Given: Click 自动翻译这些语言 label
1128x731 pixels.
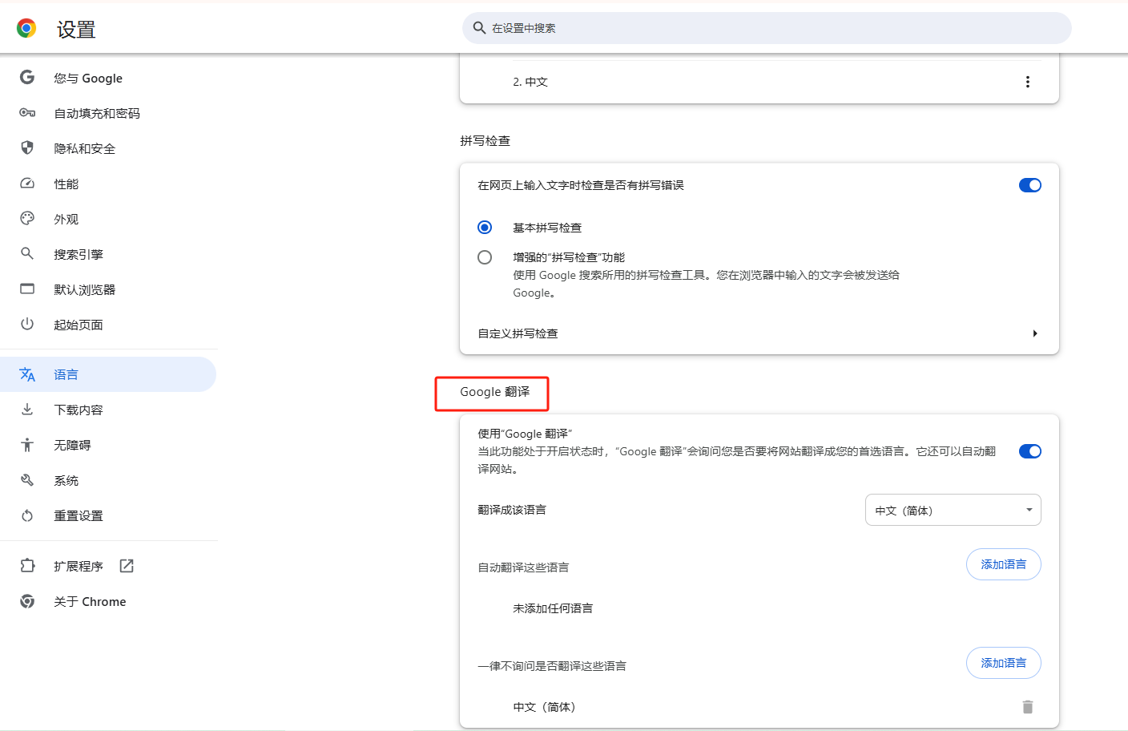Looking at the screenshot, I should pyautogui.click(x=523, y=567).
